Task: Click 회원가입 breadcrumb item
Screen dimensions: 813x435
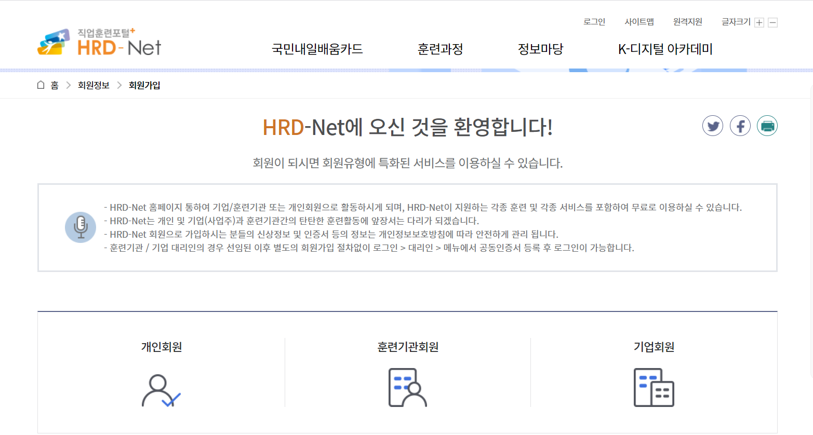Action: point(144,85)
